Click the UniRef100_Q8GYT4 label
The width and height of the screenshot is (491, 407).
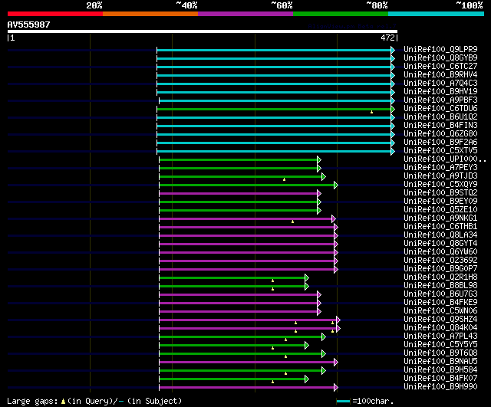(x=440, y=244)
